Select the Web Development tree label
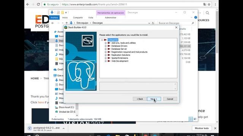This screenshot has width=243, height=136. (120, 61)
